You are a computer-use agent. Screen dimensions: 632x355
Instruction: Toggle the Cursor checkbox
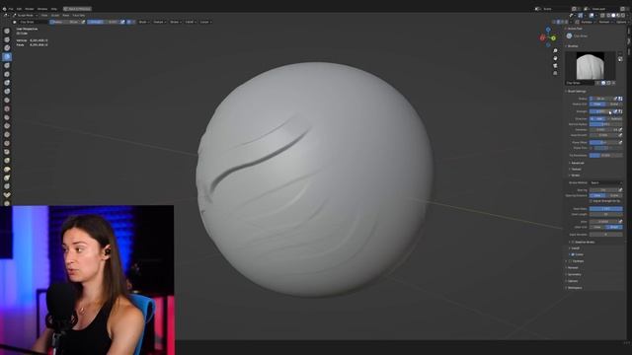click(x=573, y=254)
